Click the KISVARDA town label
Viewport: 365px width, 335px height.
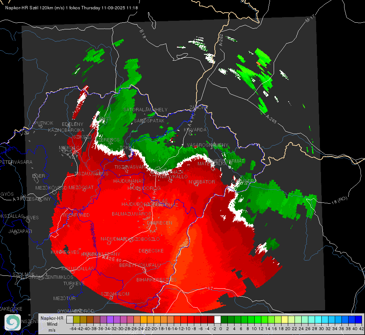[x=195, y=130]
